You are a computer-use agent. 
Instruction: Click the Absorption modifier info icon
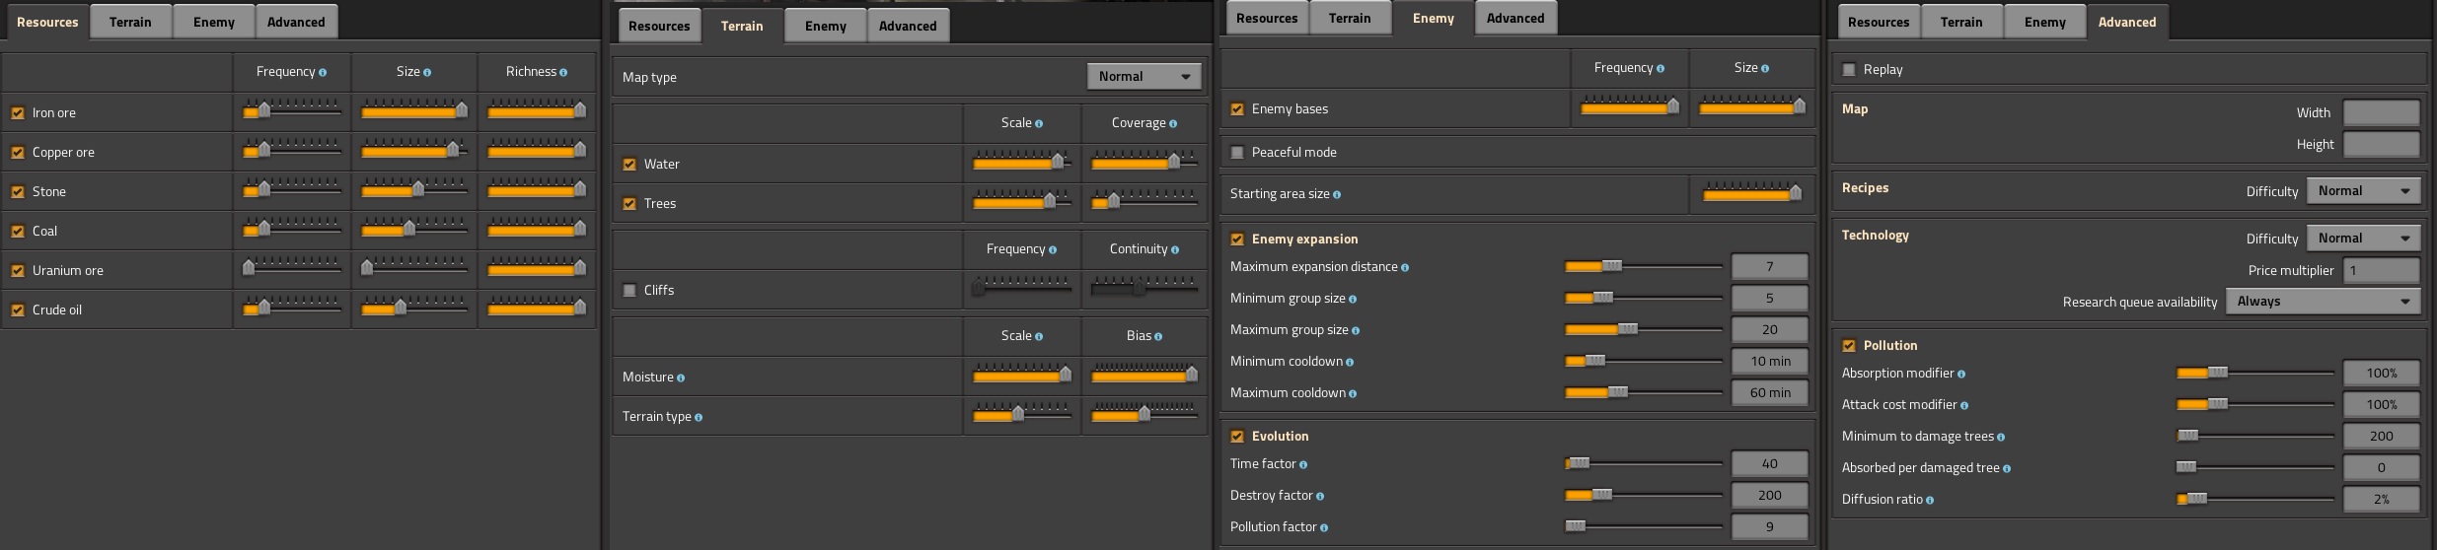click(x=1961, y=374)
